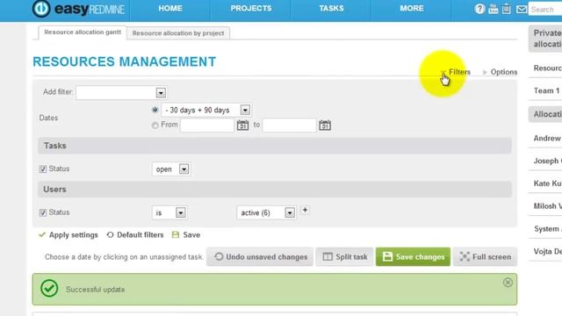Image resolution: width=562 pixels, height=316 pixels.
Task: Add another user status value with plus
Action: [305, 210]
